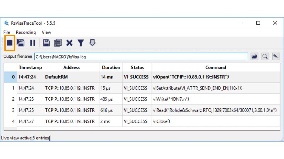Stop the recording with the square icon
This screenshot has width=284, height=159.
tap(10, 43)
